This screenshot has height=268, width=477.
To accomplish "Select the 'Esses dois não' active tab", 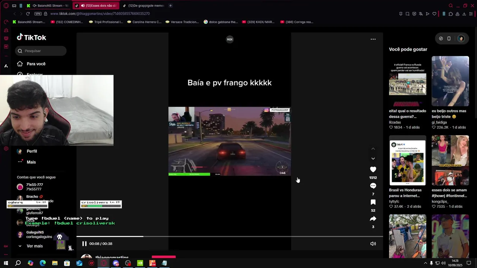I will (x=96, y=6).
